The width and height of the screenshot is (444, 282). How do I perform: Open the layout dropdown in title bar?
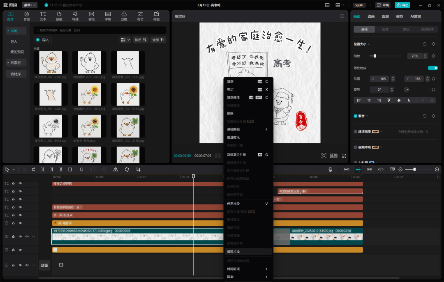(x=340, y=5)
